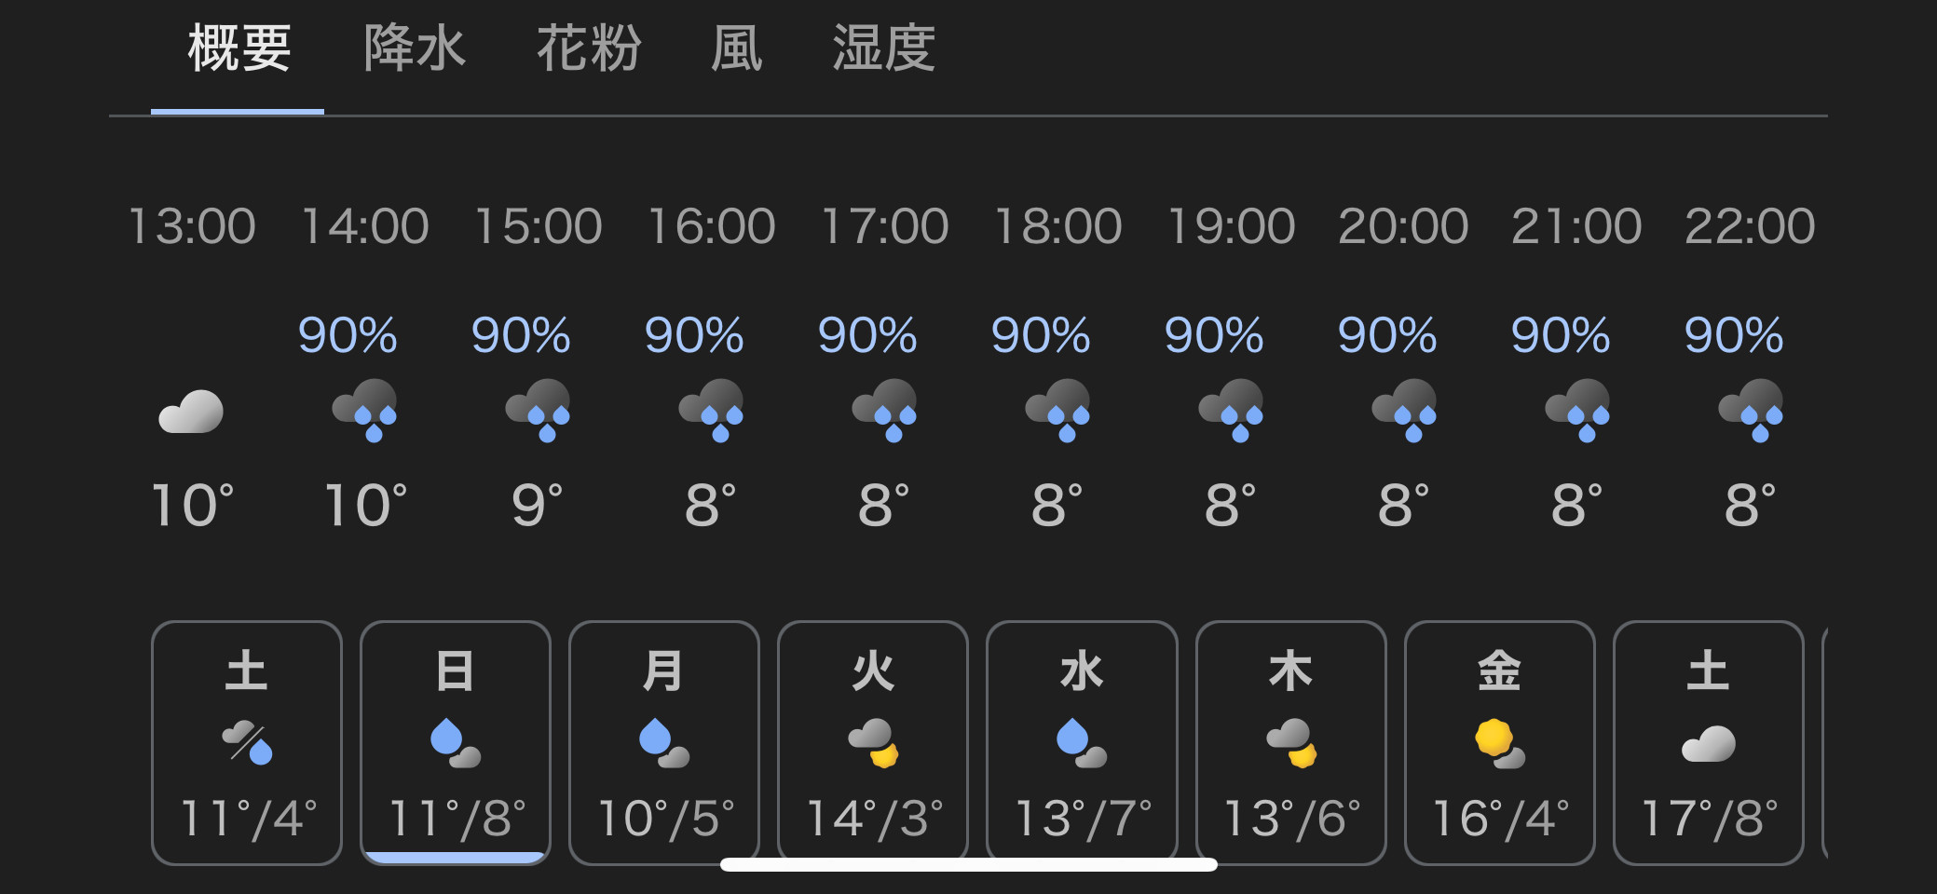Click the cloudy icon at 13:00
Image resolution: width=1937 pixels, height=894 pixels.
191,412
